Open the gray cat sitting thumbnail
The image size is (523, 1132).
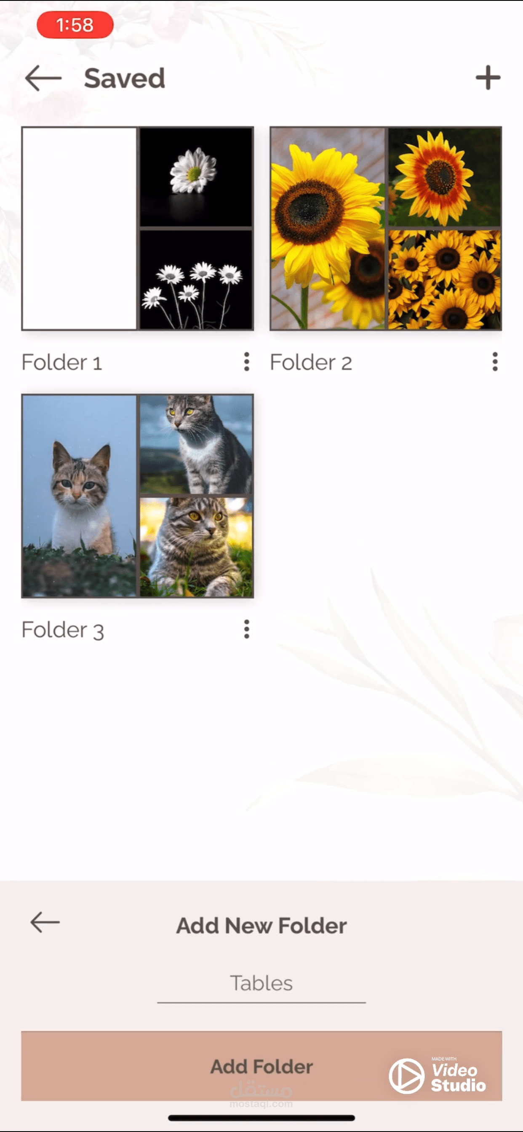click(x=195, y=444)
